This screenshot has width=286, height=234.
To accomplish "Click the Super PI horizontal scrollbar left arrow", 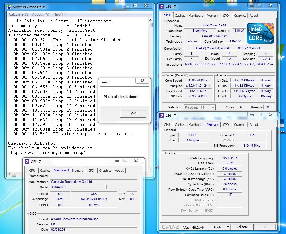I will (9, 174).
